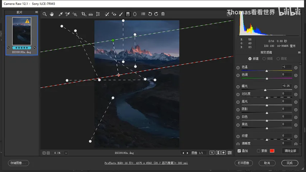The image size is (306, 172).
Task: Click the yellow warning icon on thumbnail
Action: [27, 21]
